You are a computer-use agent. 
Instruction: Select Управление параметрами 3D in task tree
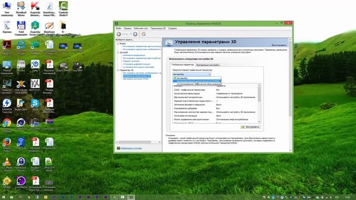(x=137, y=76)
